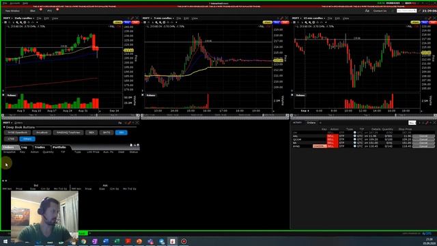
Task: Toggle the LTSE deep book button
Action: click(11, 139)
